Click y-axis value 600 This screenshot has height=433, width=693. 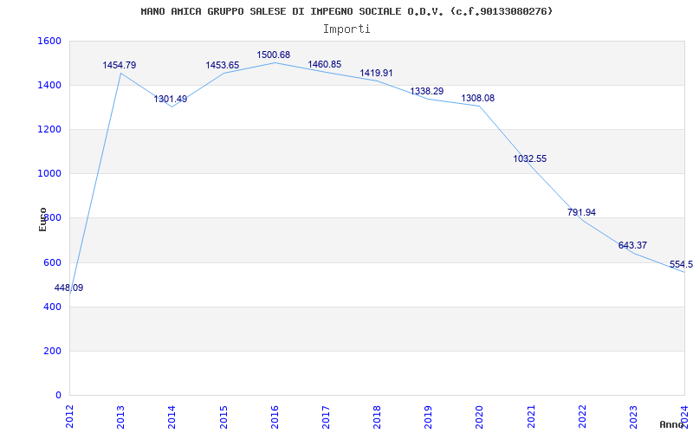click(x=52, y=263)
